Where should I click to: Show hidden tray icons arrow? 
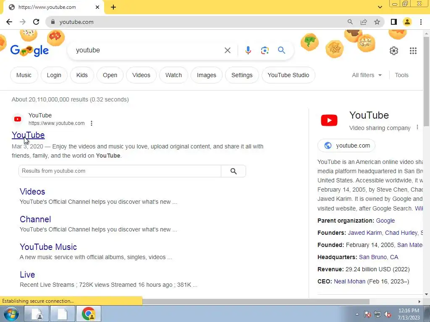(x=357, y=314)
